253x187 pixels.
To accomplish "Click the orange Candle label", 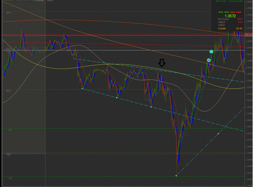I will [222, 28].
